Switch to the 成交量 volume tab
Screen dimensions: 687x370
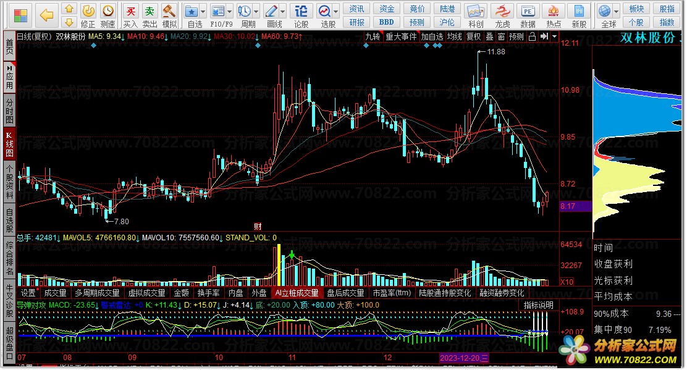[x=55, y=293]
